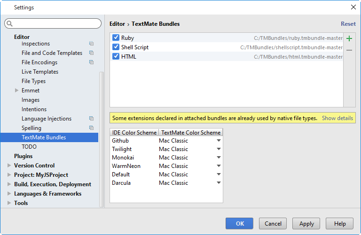
Task: Open the Plugins settings page
Action: click(x=24, y=156)
